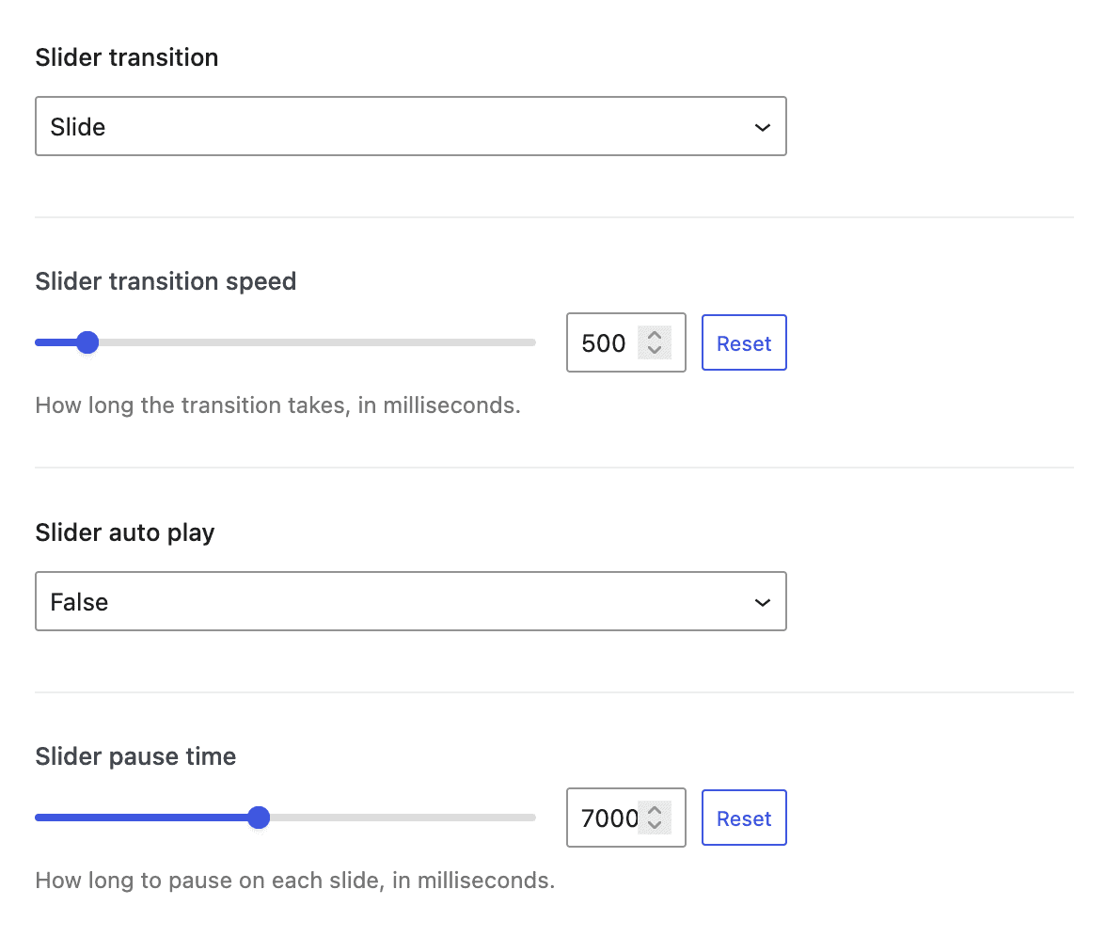Click the up stepper arrow for 500
Viewport: 1106px width, 937px height.
pos(656,335)
